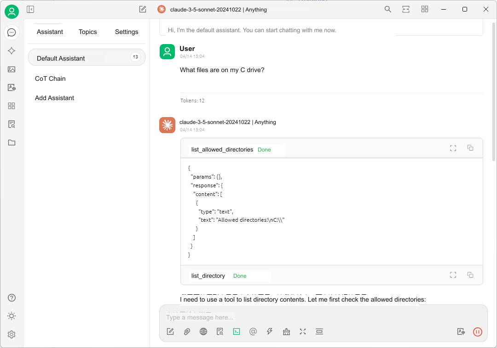The width and height of the screenshot is (497, 348).
Task: Click new topic icon in input toolbar
Action: pyautogui.click(x=170, y=331)
